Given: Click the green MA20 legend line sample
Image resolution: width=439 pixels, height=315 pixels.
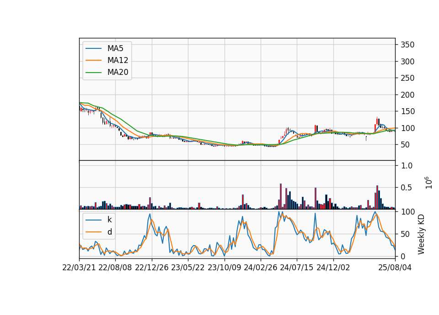Looking at the screenshot, I should tap(93, 73).
